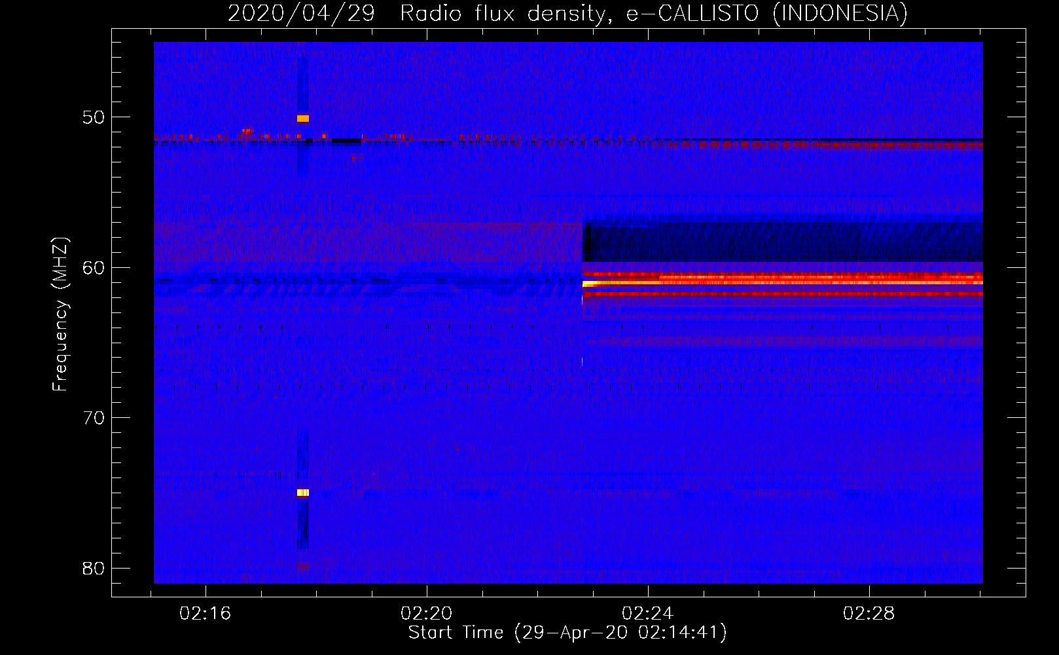This screenshot has width=1059, height=655.
Task: Click the 02:24 time tick label
Action: coord(648,614)
